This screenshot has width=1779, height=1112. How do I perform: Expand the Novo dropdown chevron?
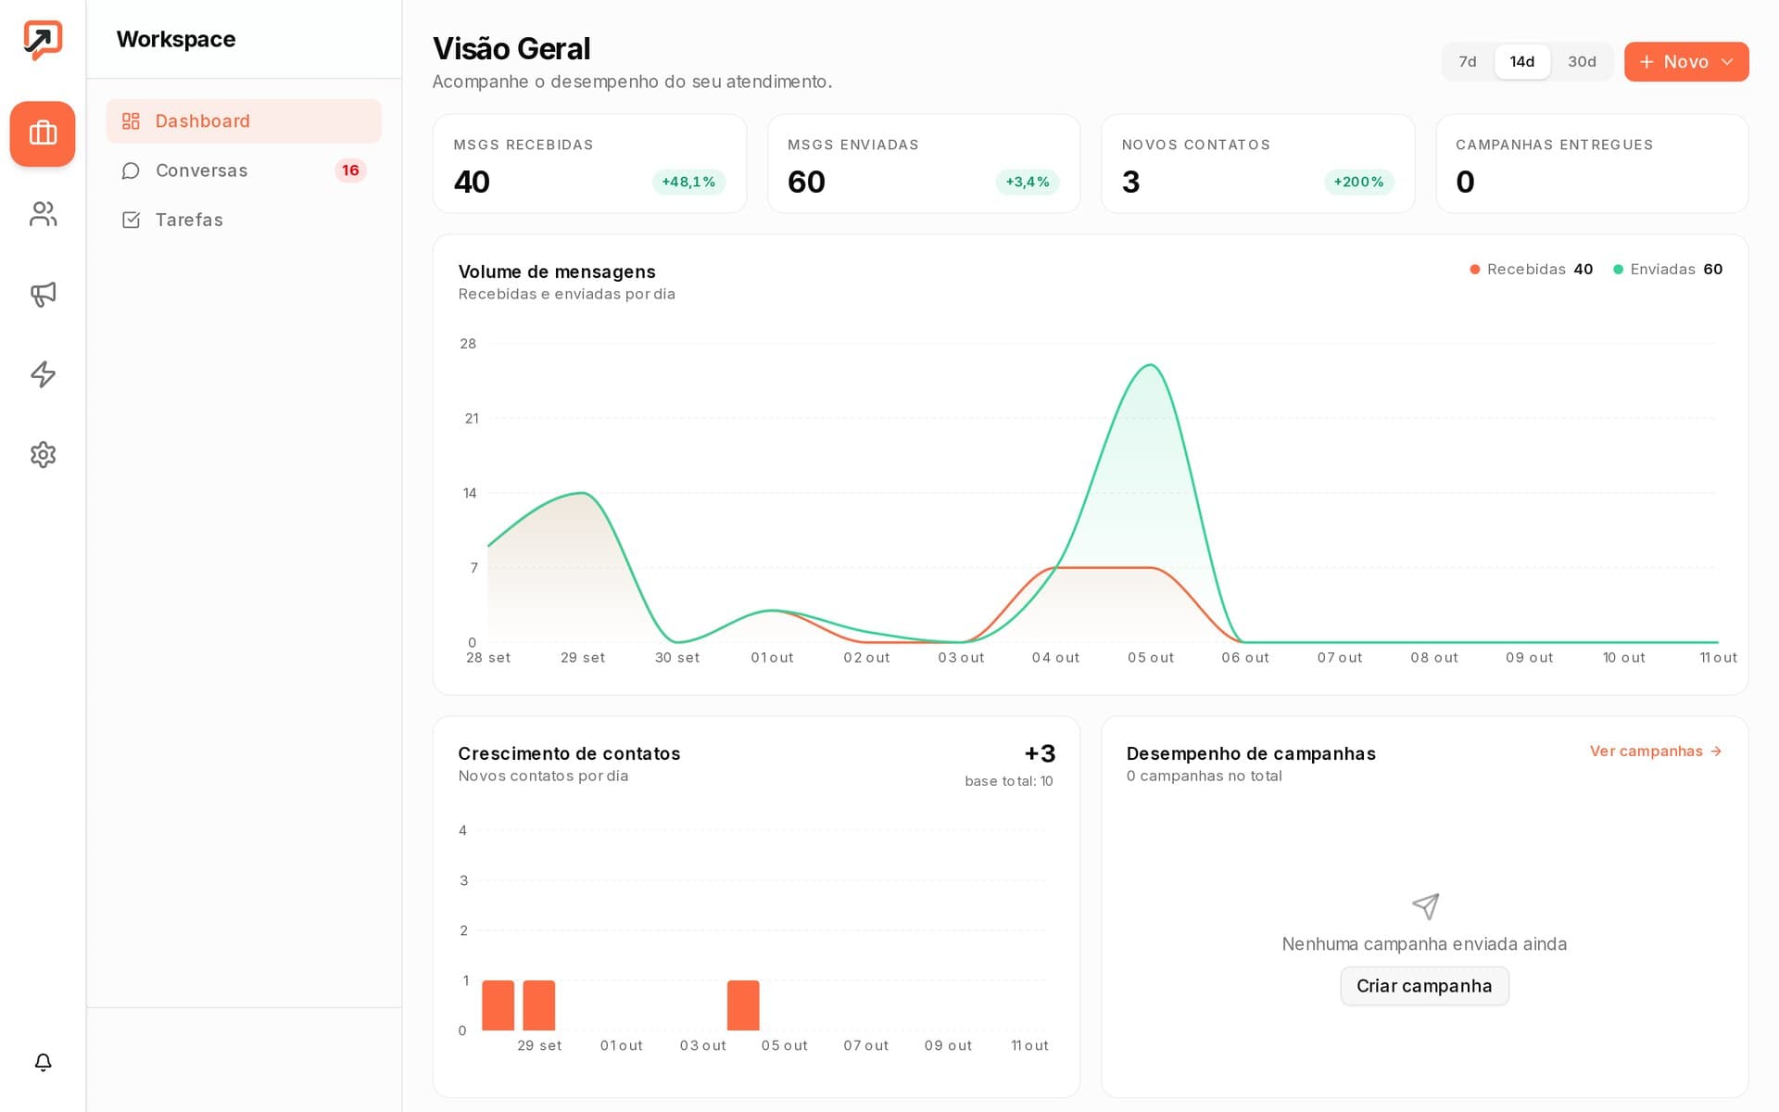1727,62
